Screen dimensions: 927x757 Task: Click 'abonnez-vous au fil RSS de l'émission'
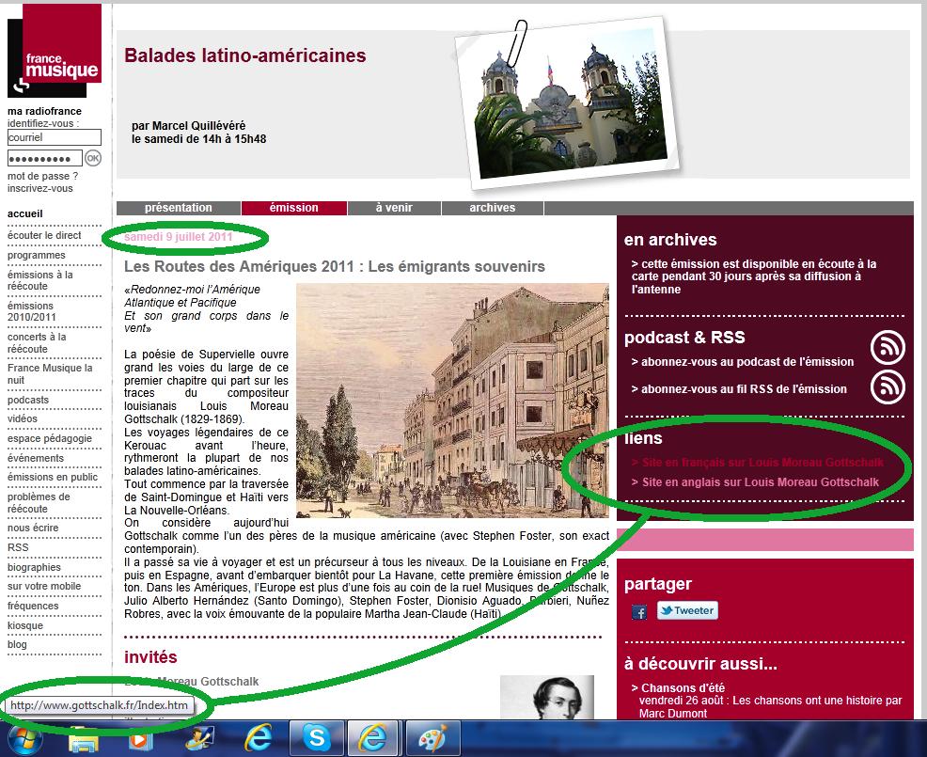coord(739,389)
